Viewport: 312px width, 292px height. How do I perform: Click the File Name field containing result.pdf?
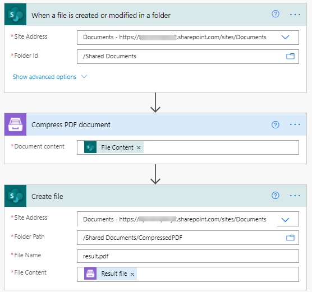pos(188,256)
